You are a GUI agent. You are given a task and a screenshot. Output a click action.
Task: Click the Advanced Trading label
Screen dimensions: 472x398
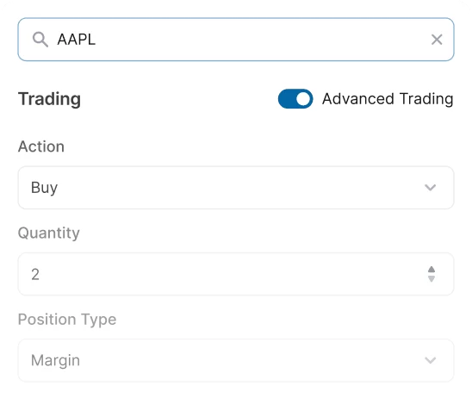[388, 99]
